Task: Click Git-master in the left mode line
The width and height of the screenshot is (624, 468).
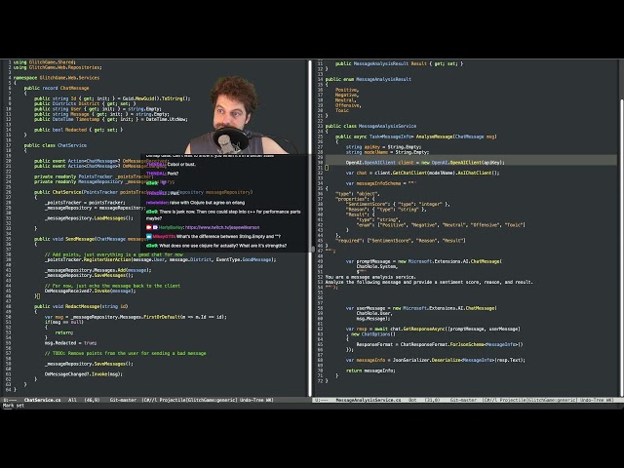Action: (123, 400)
